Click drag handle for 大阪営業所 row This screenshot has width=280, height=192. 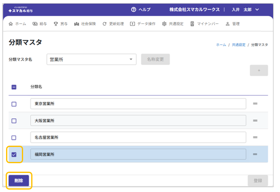pyautogui.click(x=255, y=121)
